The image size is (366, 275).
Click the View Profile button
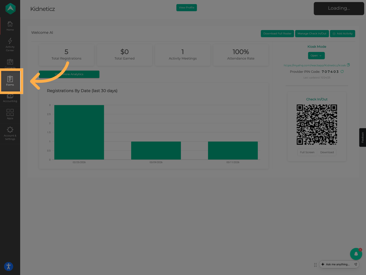tap(187, 8)
